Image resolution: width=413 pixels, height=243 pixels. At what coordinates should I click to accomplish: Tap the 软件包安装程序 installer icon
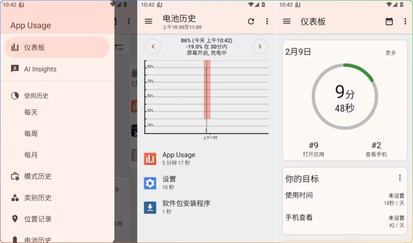[x=150, y=208]
